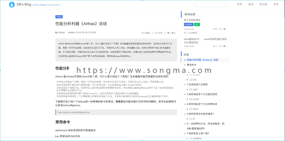285x141 pixels.
Task: Click the heart icon in 关于本站和博主 card
Action: pos(224,29)
